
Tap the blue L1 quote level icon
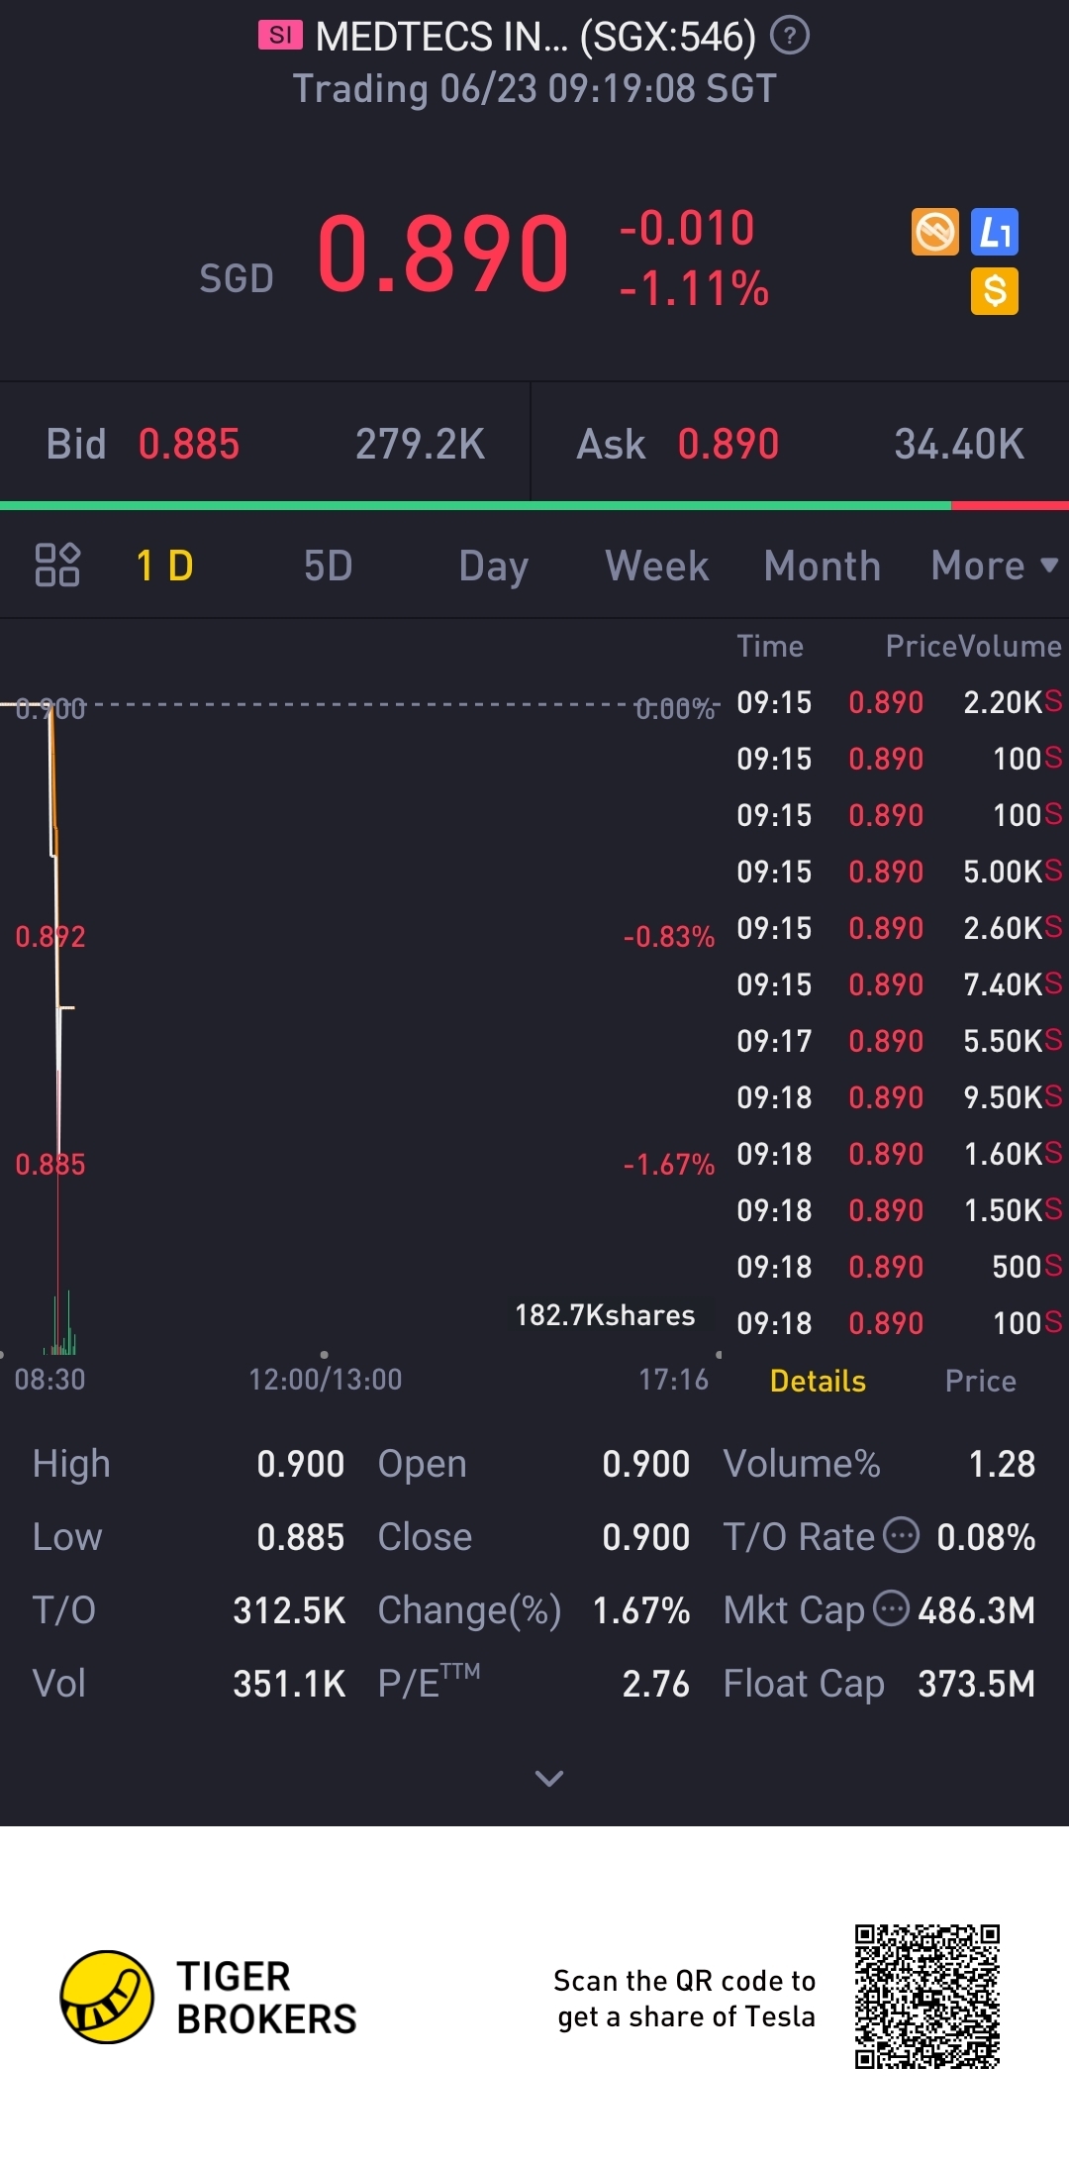tap(995, 233)
